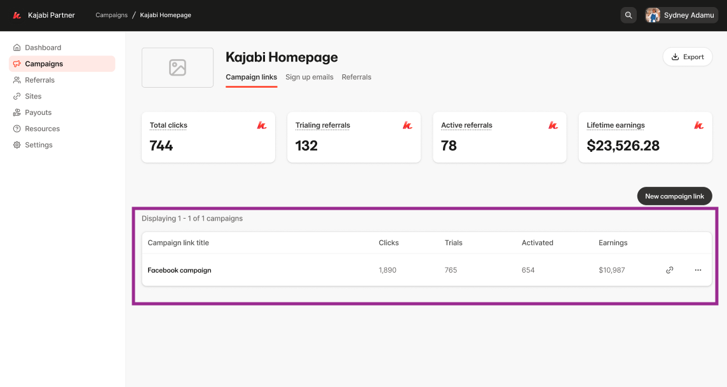Go to Campaigns breadcrumb link
This screenshot has height=387, width=727.
111,15
